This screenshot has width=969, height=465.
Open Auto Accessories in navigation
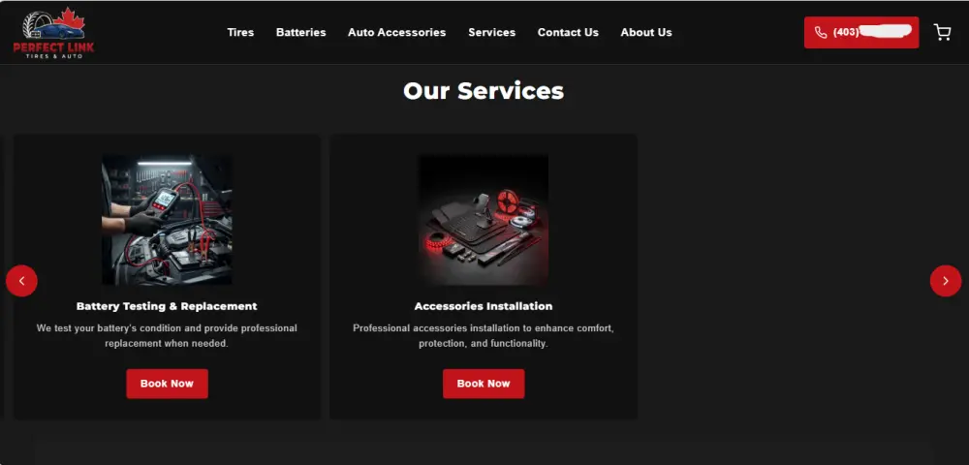[396, 32]
